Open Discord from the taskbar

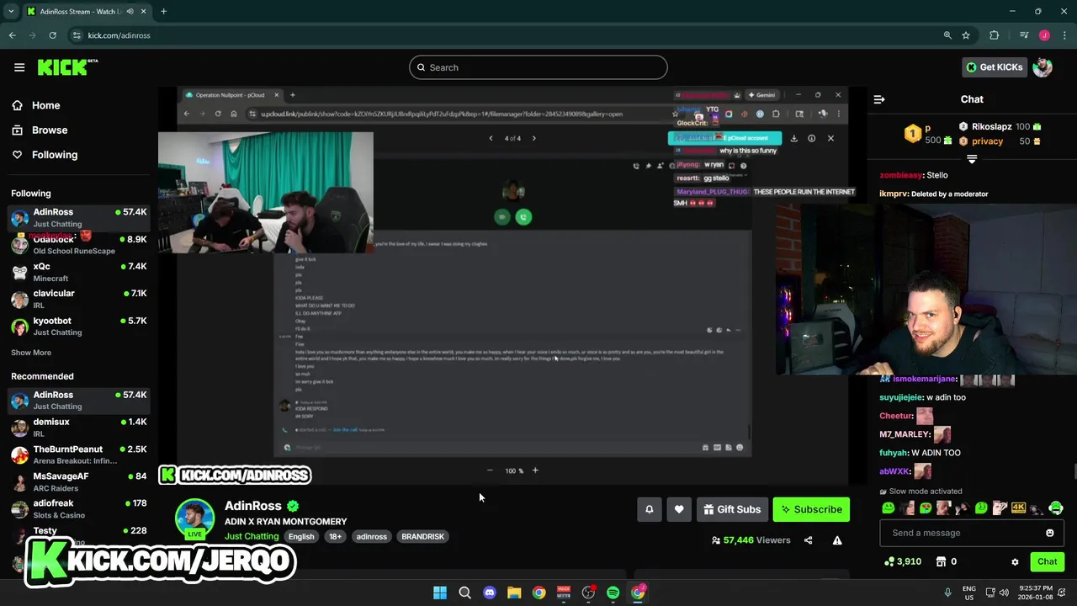tap(489, 593)
